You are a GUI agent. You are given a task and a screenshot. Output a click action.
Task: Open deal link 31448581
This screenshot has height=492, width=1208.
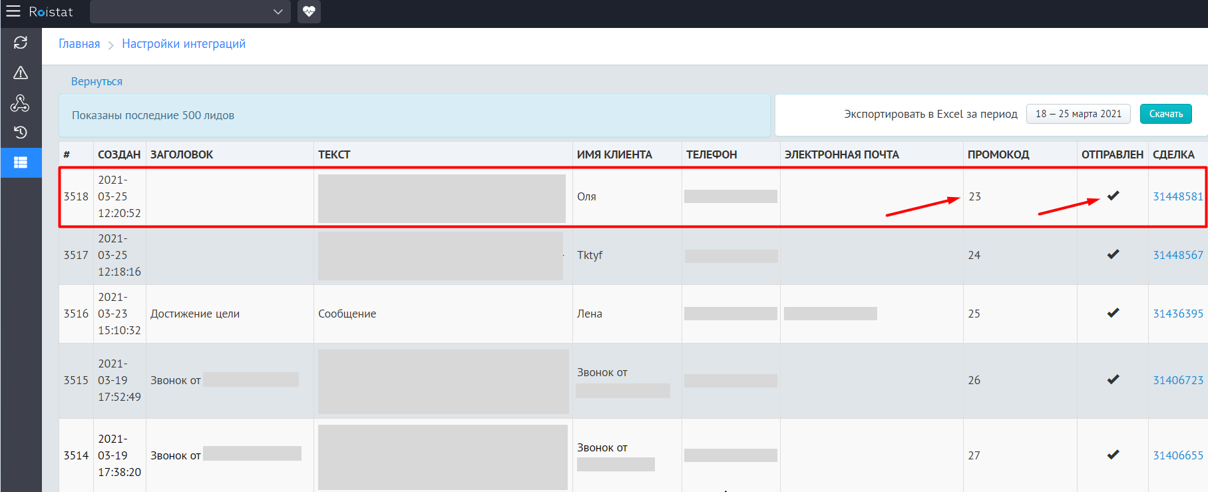(x=1177, y=196)
